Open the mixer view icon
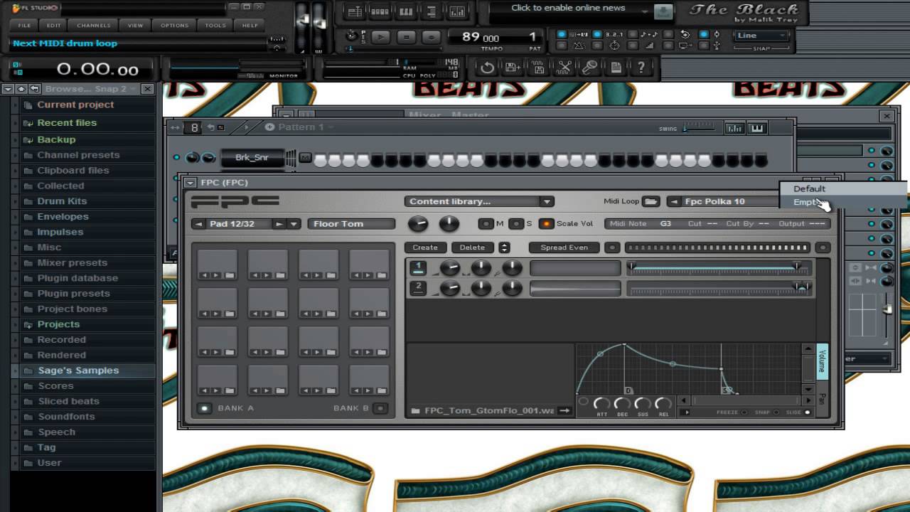The height and width of the screenshot is (512, 910). point(457,11)
